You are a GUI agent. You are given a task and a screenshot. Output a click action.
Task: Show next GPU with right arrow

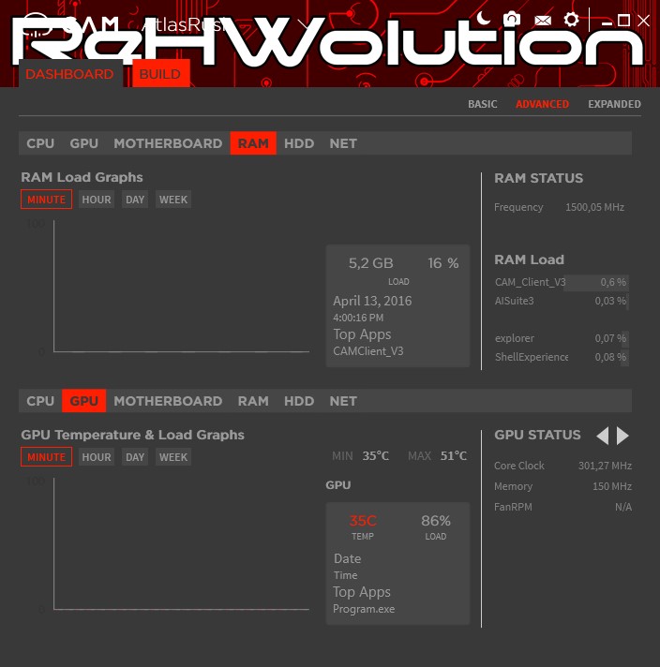622,436
